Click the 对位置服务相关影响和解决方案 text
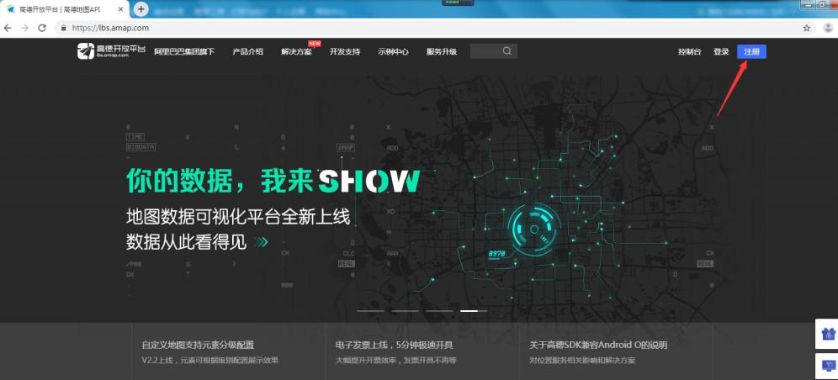The height and width of the screenshot is (380, 838). coord(582,361)
